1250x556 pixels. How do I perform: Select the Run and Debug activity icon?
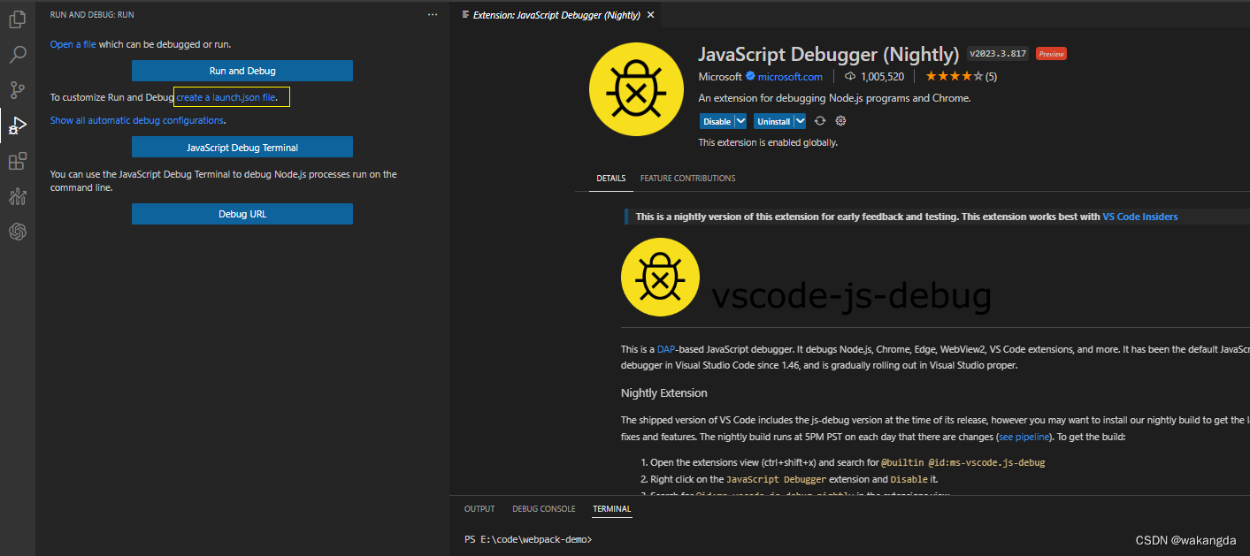pos(17,126)
